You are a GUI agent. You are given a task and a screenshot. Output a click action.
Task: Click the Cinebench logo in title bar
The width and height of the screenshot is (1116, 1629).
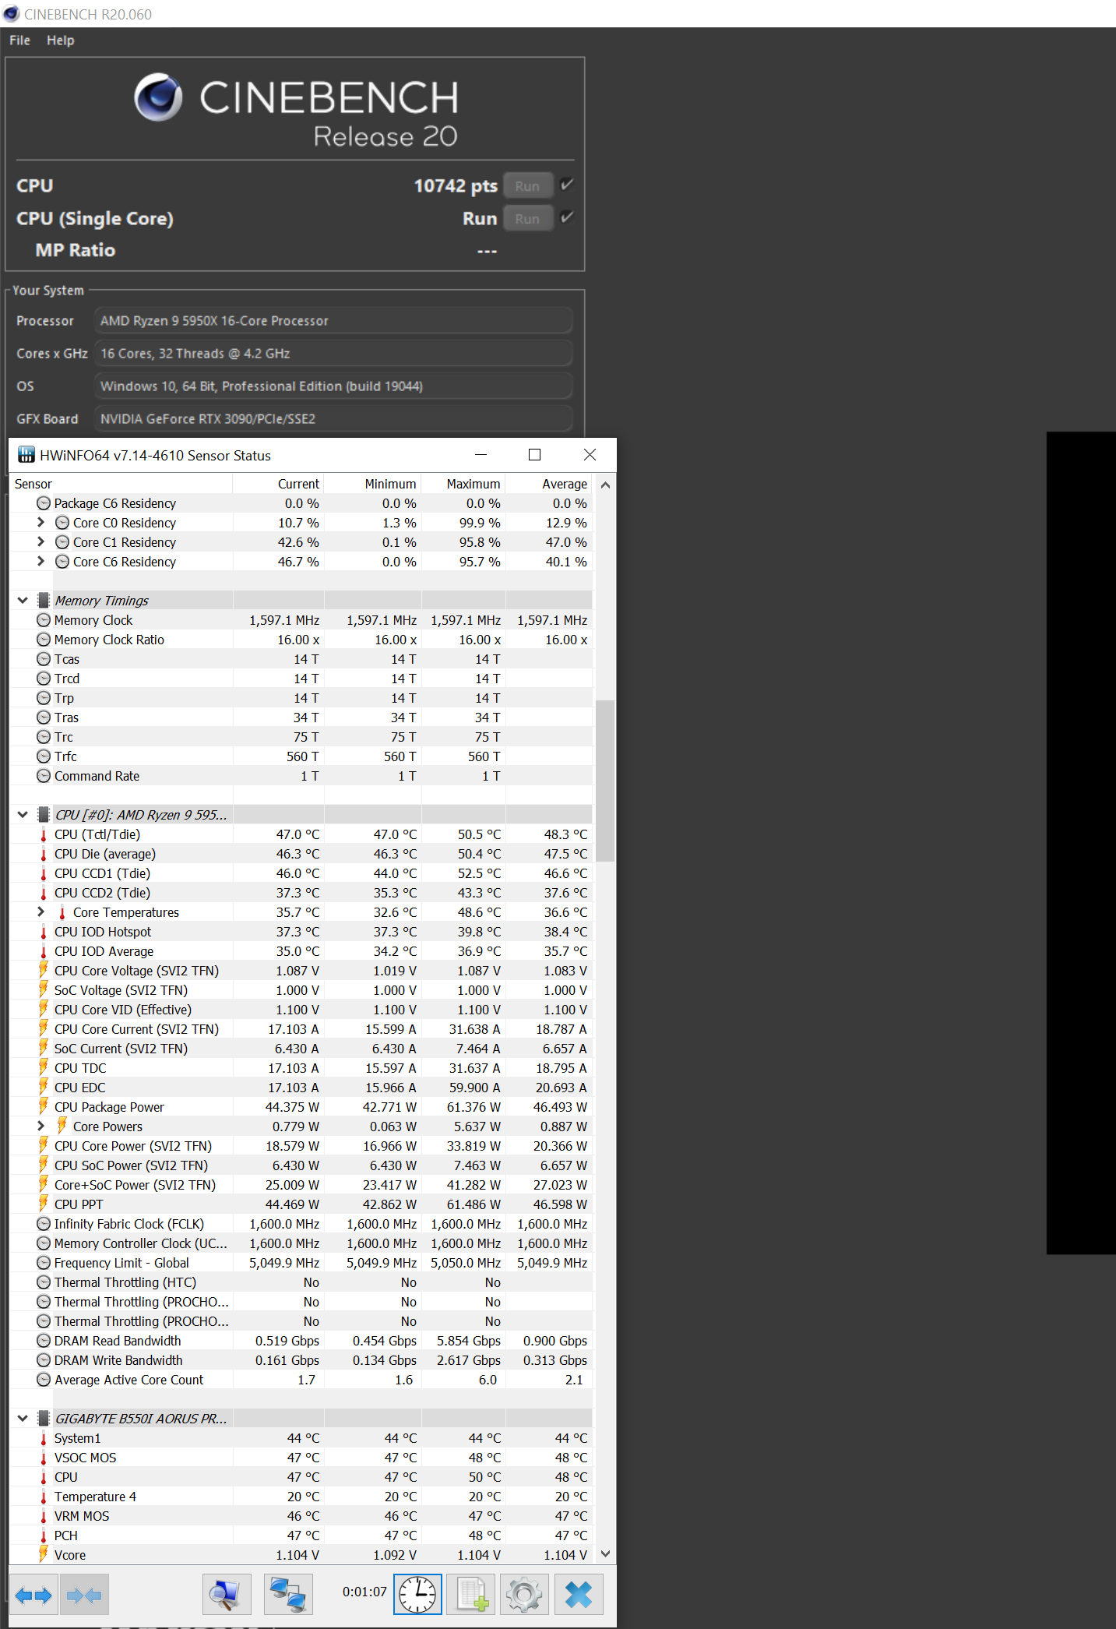tap(11, 14)
